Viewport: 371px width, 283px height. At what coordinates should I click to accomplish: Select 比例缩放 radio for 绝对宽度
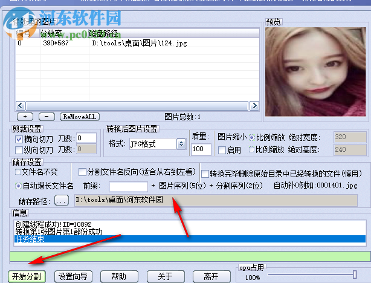[252, 137]
